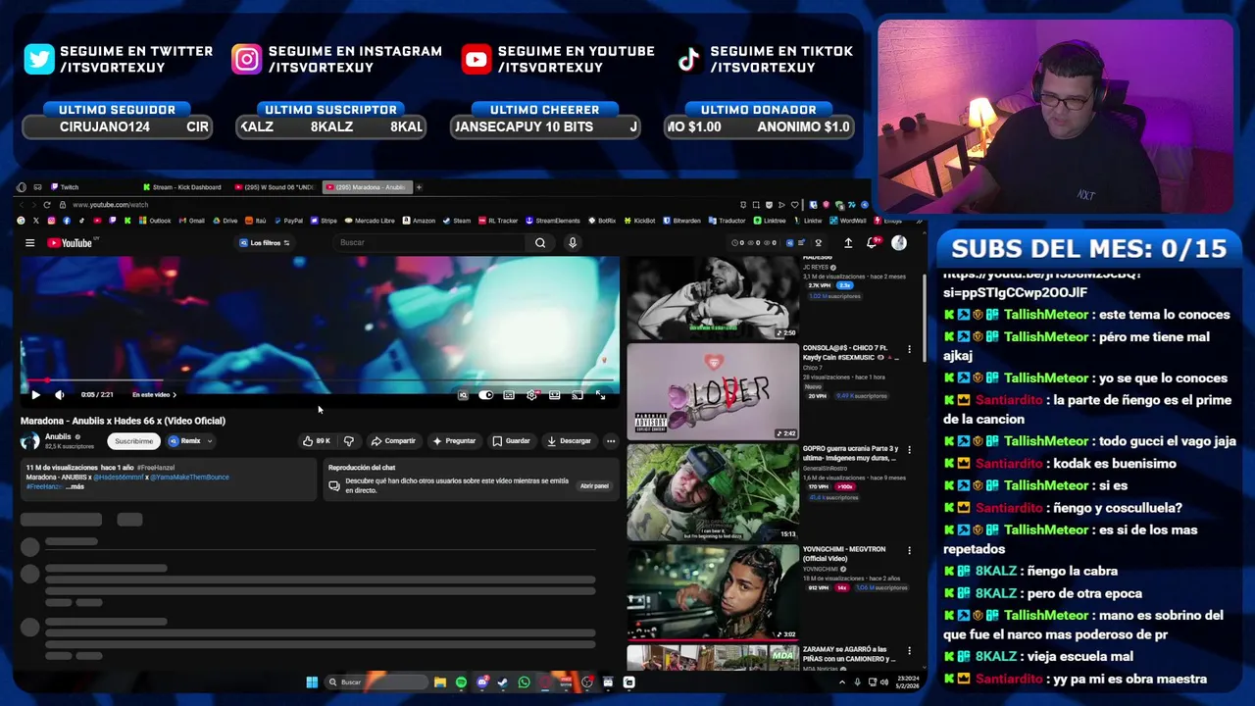Open the Outlook bookmark
Viewport: 1255px width, 706px height.
point(155,221)
